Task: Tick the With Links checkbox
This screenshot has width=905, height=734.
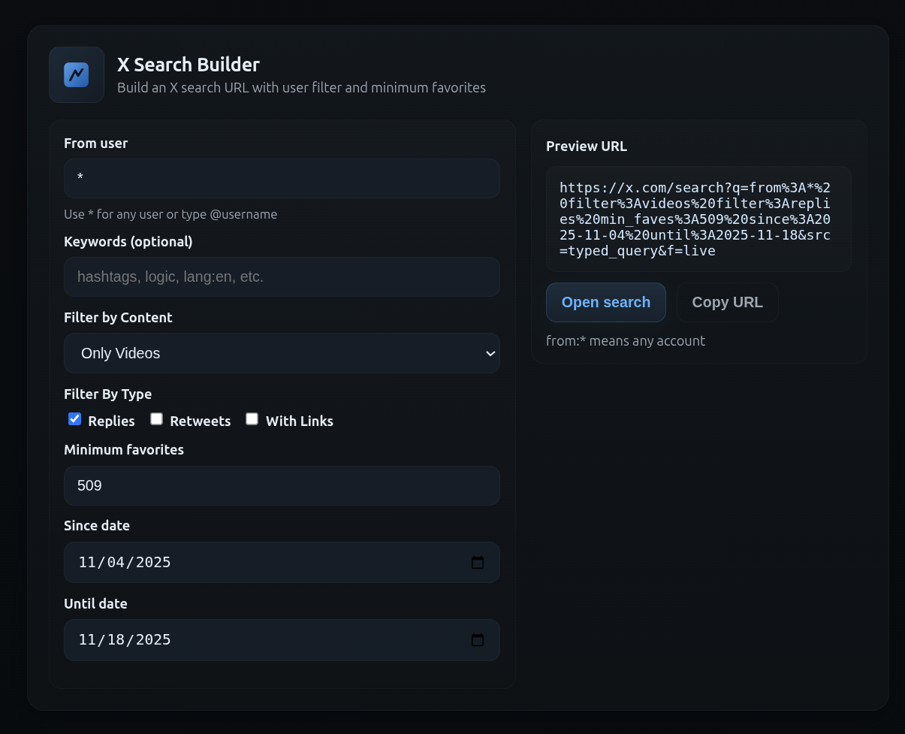Action: pyautogui.click(x=252, y=419)
